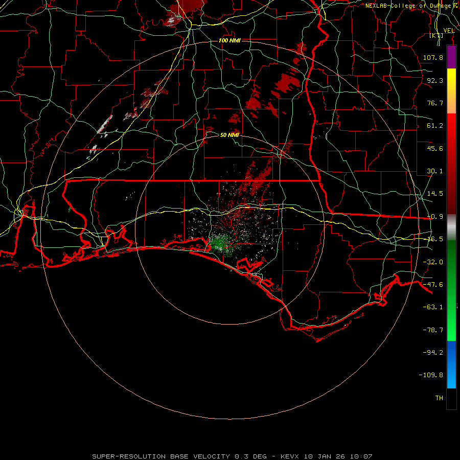Image resolution: width=460 pixels, height=460 pixels.
Task: Click the TH threshold label
Action: [x=439, y=398]
